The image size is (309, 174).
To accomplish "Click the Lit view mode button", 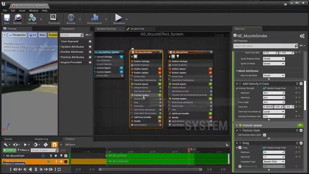I will click(32, 35).
